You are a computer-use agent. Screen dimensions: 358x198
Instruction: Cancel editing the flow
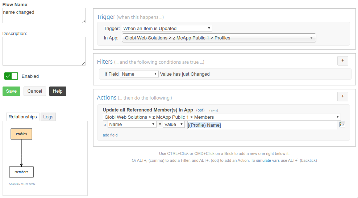point(35,91)
